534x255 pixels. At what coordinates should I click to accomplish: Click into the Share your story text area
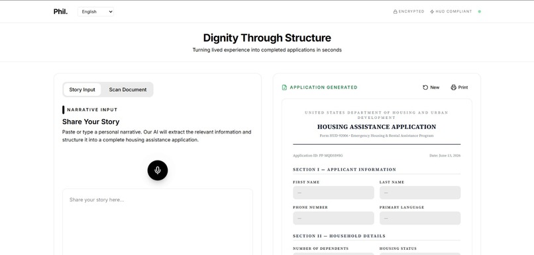tap(157, 222)
